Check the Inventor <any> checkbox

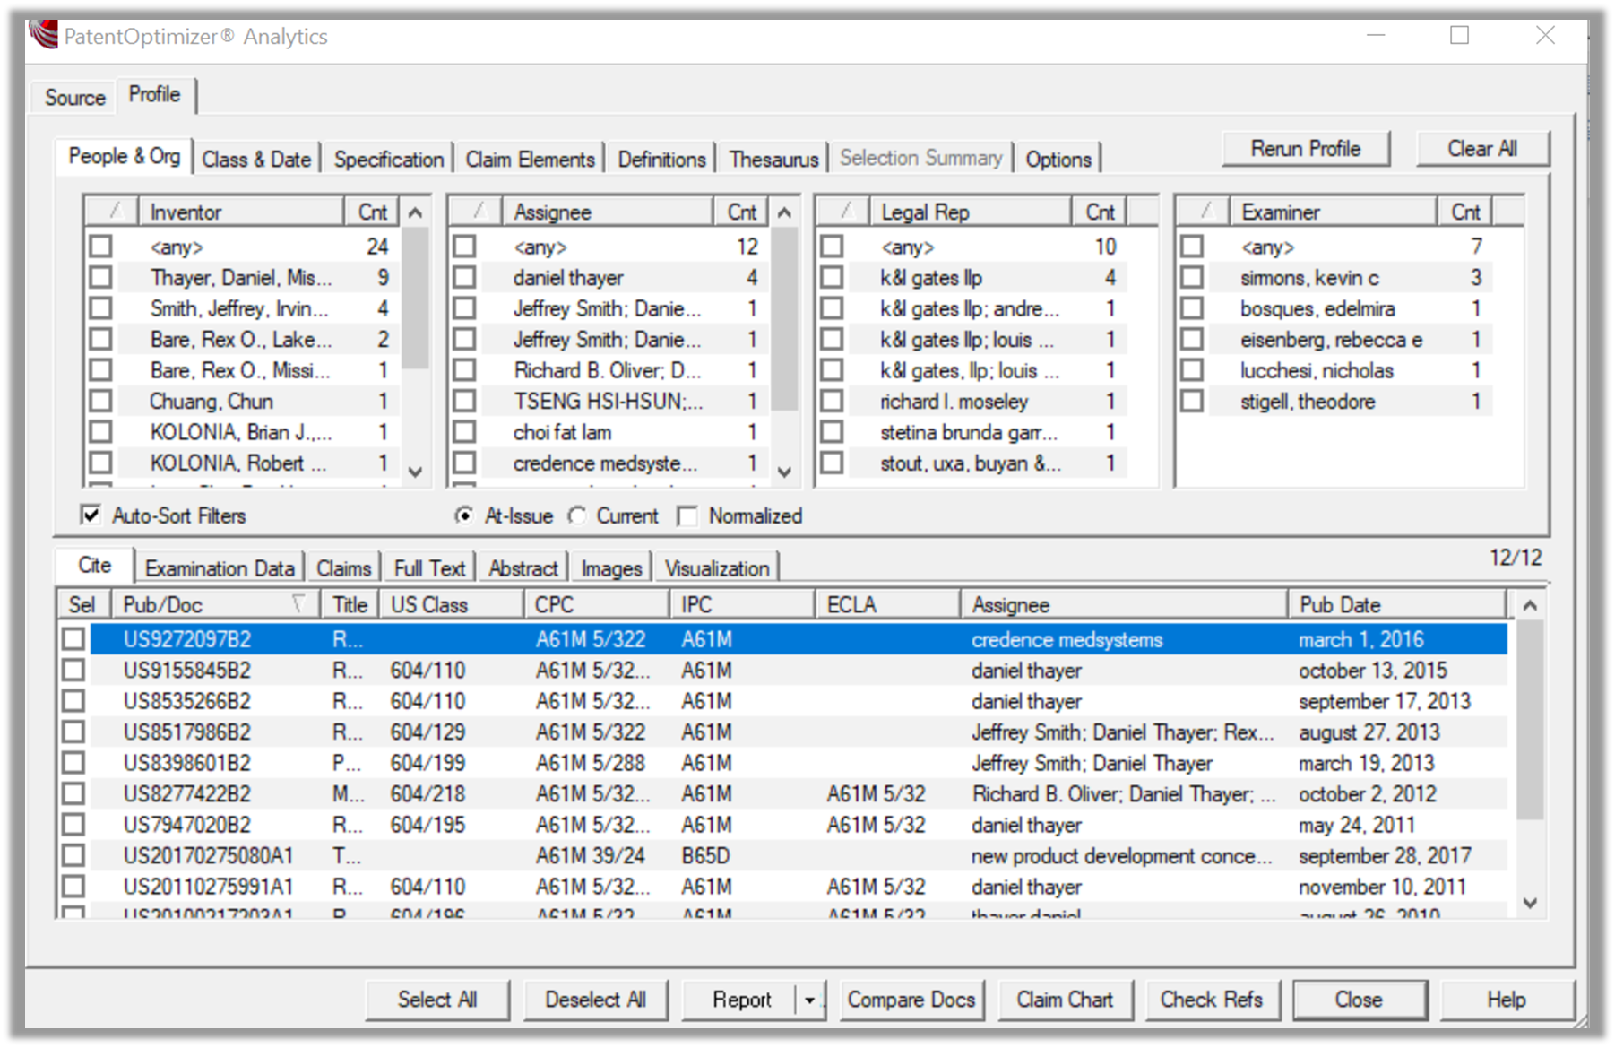click(x=101, y=246)
